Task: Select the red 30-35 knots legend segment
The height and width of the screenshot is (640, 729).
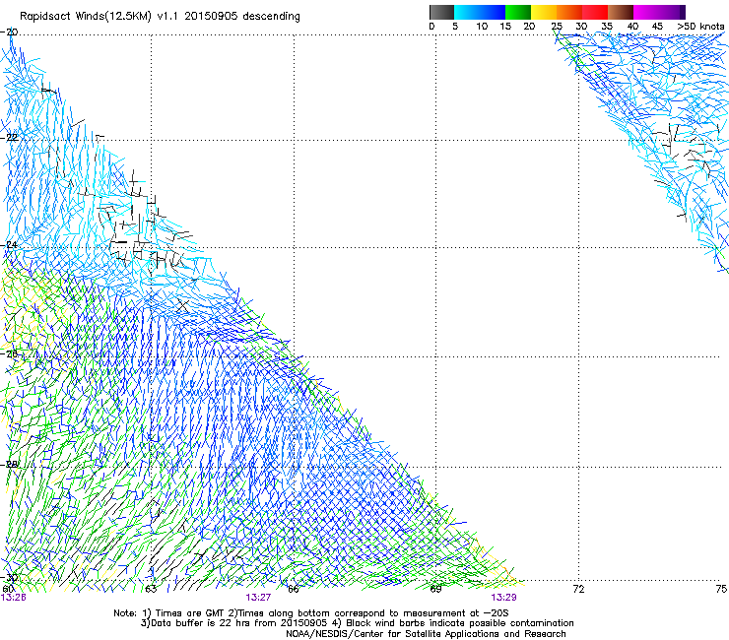Action: tap(595, 12)
